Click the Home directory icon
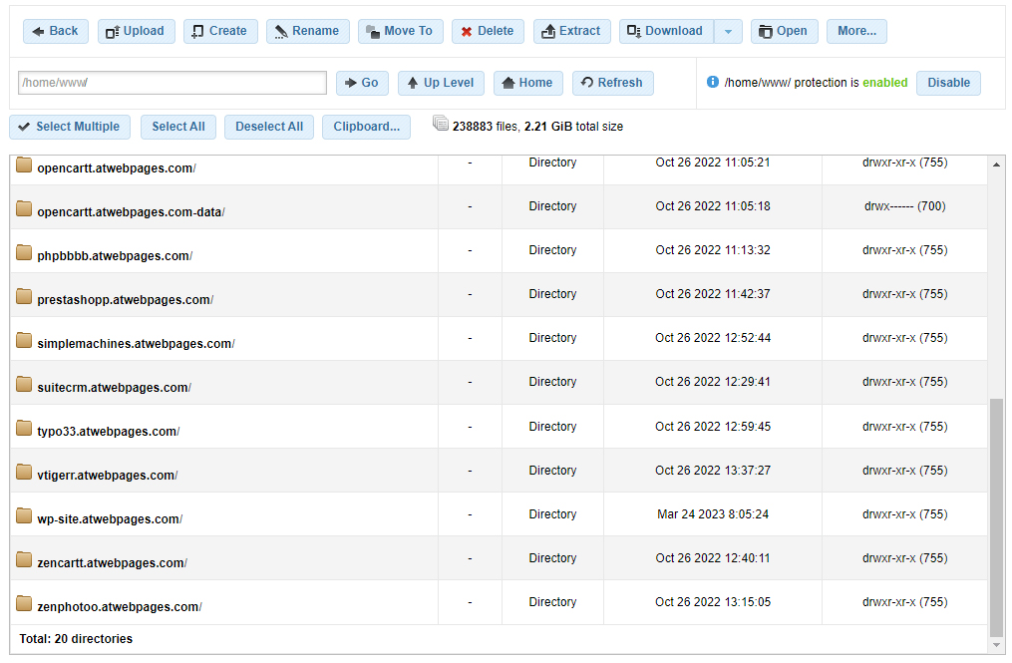This screenshot has width=1012, height=663. 508,83
